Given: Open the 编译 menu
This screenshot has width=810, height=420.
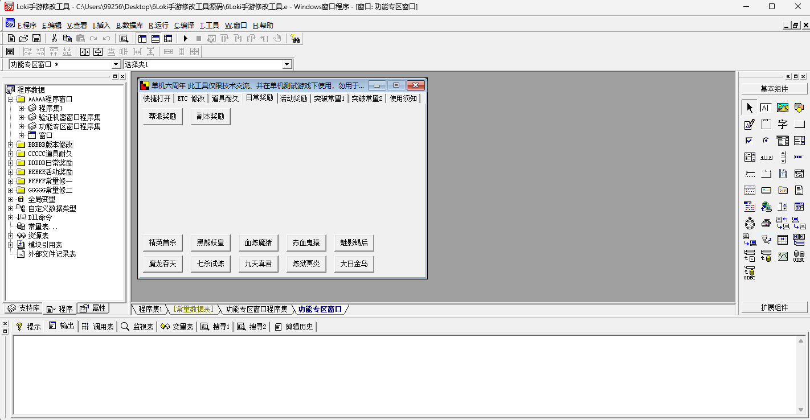Looking at the screenshot, I should tap(184, 26).
